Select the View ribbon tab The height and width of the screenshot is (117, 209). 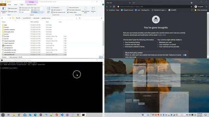pyautogui.click(x=22, y=5)
